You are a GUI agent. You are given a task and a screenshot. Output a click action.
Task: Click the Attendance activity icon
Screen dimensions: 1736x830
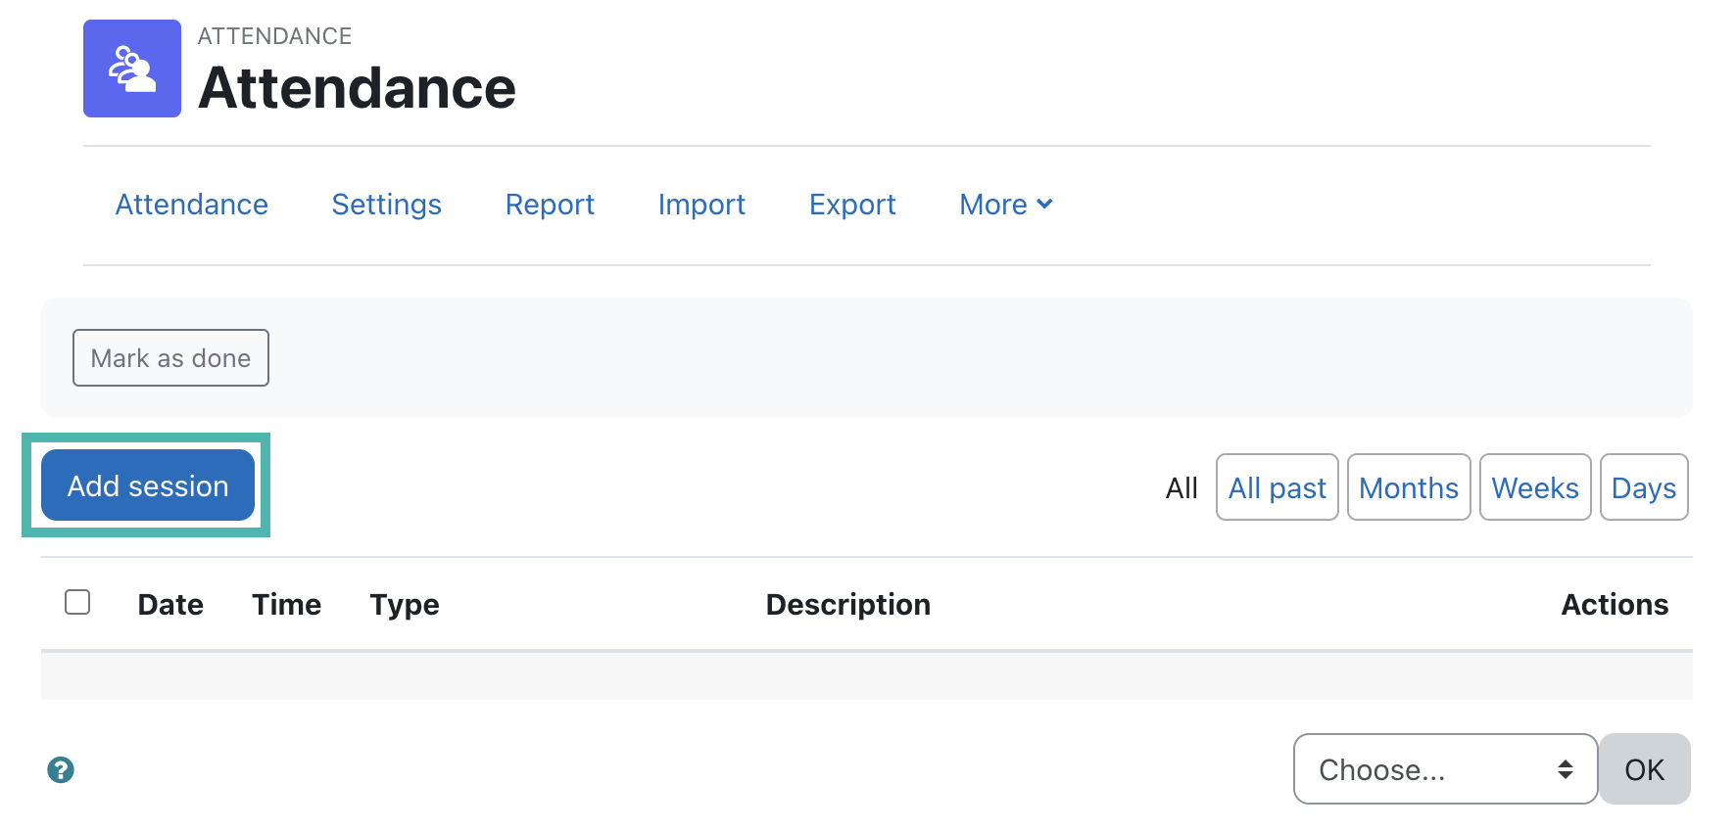pos(132,69)
